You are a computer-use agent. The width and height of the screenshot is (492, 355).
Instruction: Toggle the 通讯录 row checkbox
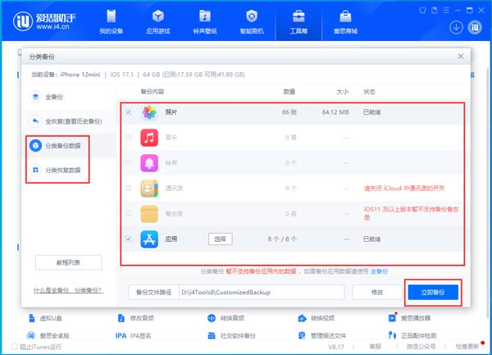128,188
